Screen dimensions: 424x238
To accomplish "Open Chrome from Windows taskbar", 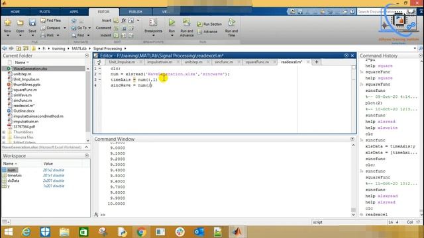I will pyautogui.click(x=141, y=232).
